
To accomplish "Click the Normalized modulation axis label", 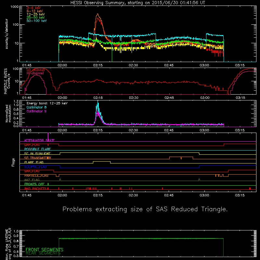I will [8, 113].
